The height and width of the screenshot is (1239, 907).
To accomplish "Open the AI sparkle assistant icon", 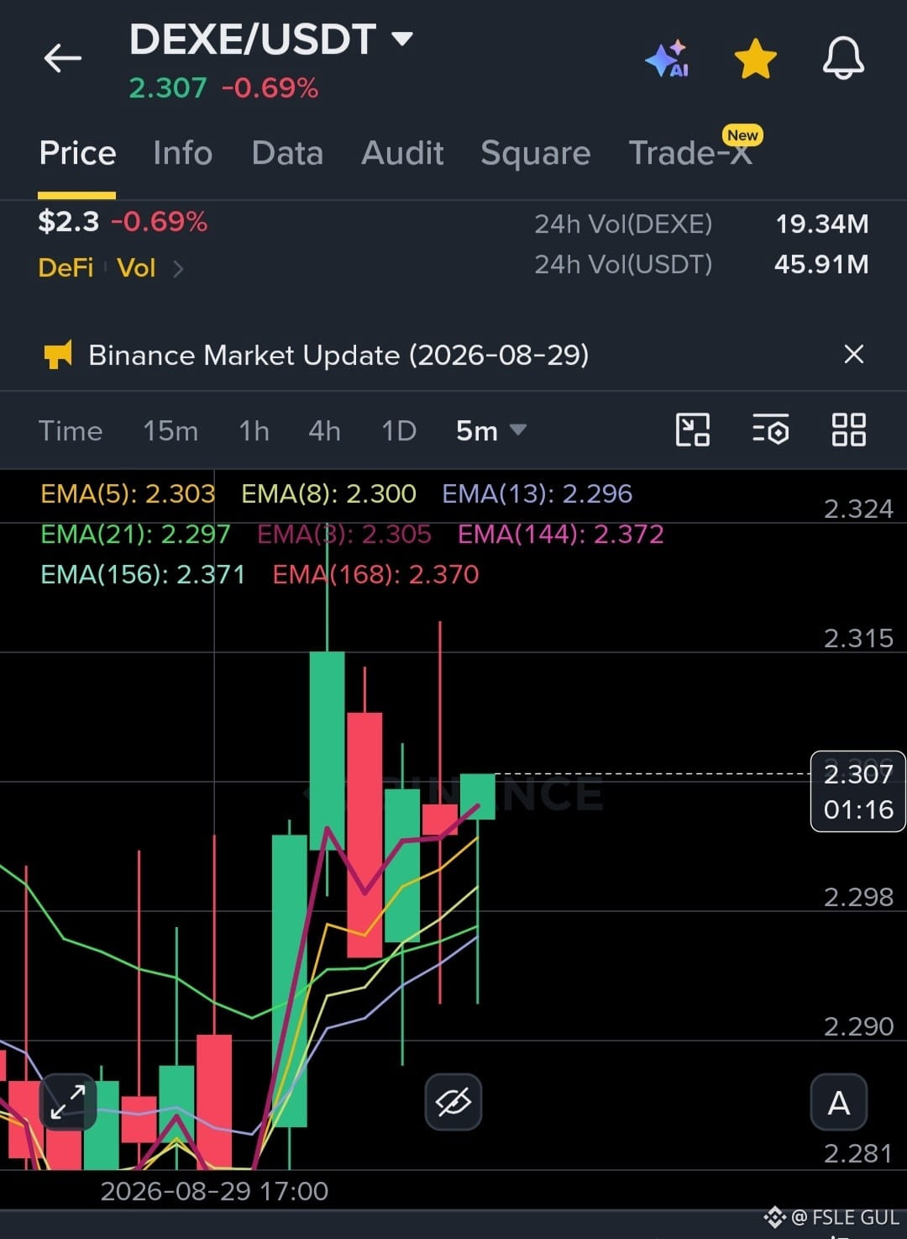I will pyautogui.click(x=668, y=59).
